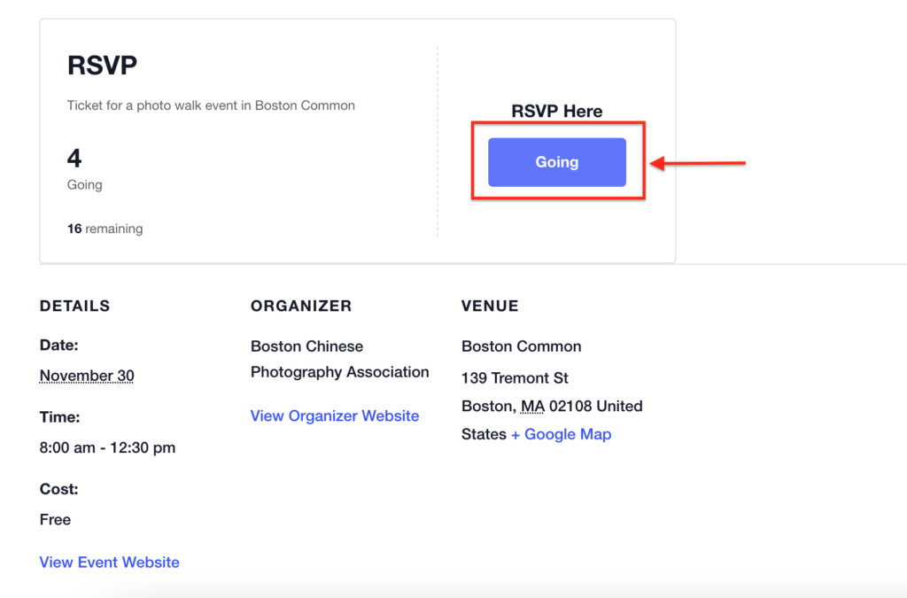This screenshot has height=598, width=907.
Task: Click the November 30 date text
Action: click(87, 376)
